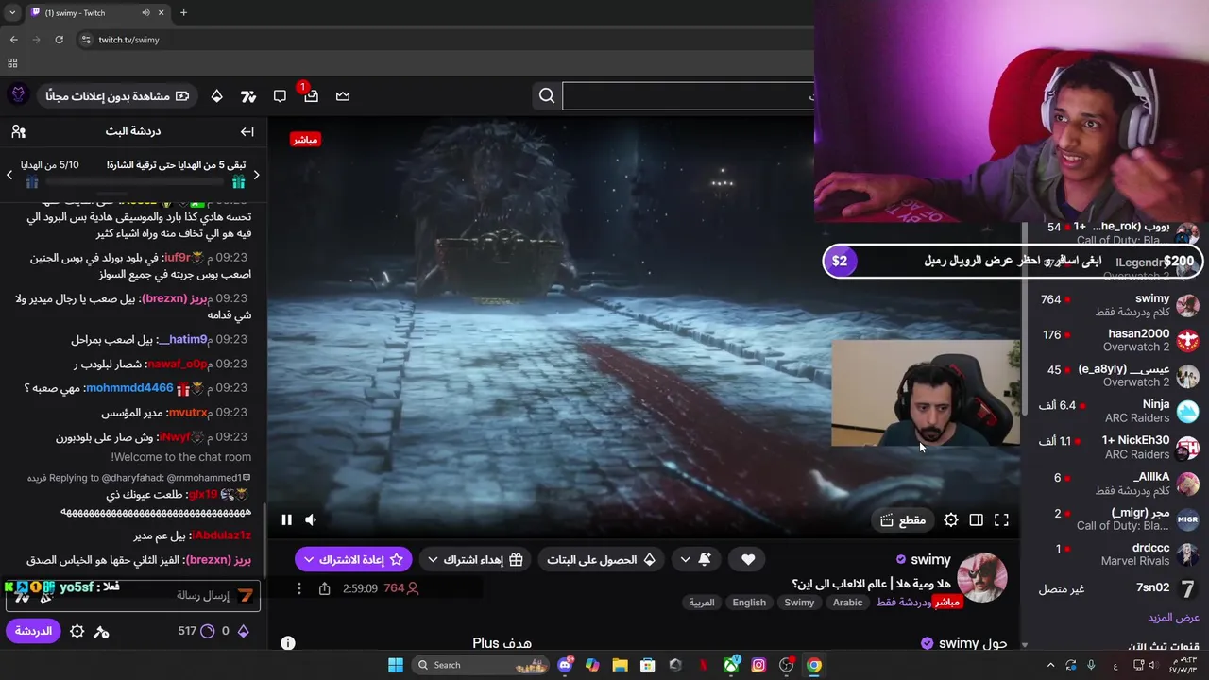Open Windows Start menu

(x=396, y=665)
